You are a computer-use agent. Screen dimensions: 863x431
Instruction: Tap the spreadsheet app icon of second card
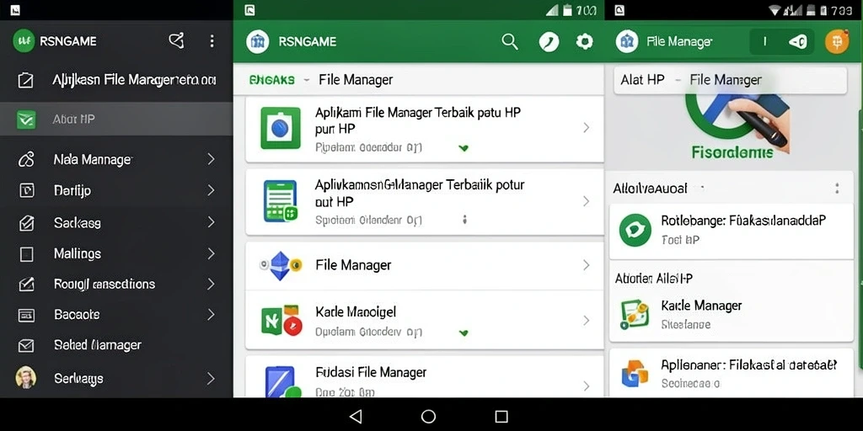point(280,201)
